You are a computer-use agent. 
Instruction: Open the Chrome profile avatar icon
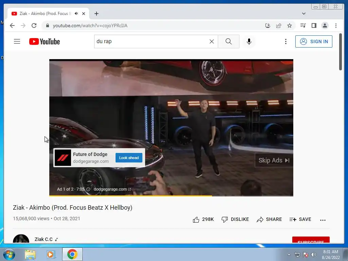pos(325,25)
